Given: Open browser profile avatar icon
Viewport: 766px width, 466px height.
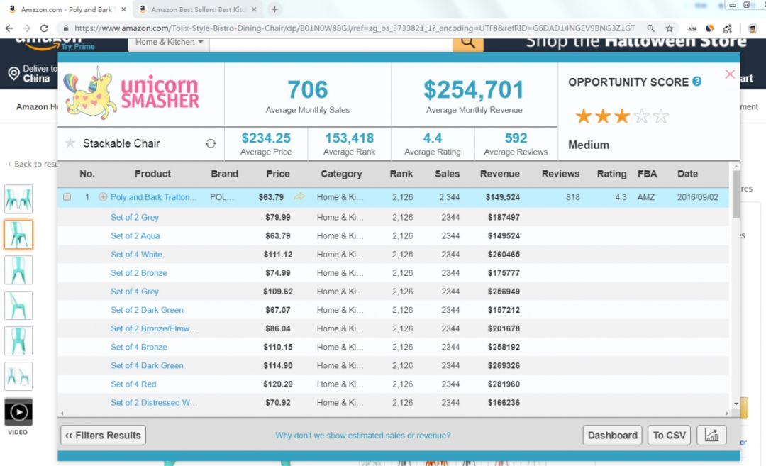Looking at the screenshot, I should coord(753,28).
